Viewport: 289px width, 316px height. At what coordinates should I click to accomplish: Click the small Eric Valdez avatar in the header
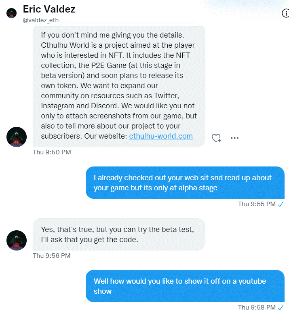tap(11, 13)
